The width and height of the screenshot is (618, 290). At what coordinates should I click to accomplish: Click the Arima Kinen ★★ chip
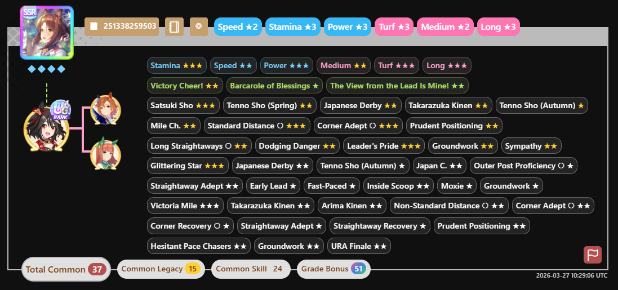tap(352, 206)
